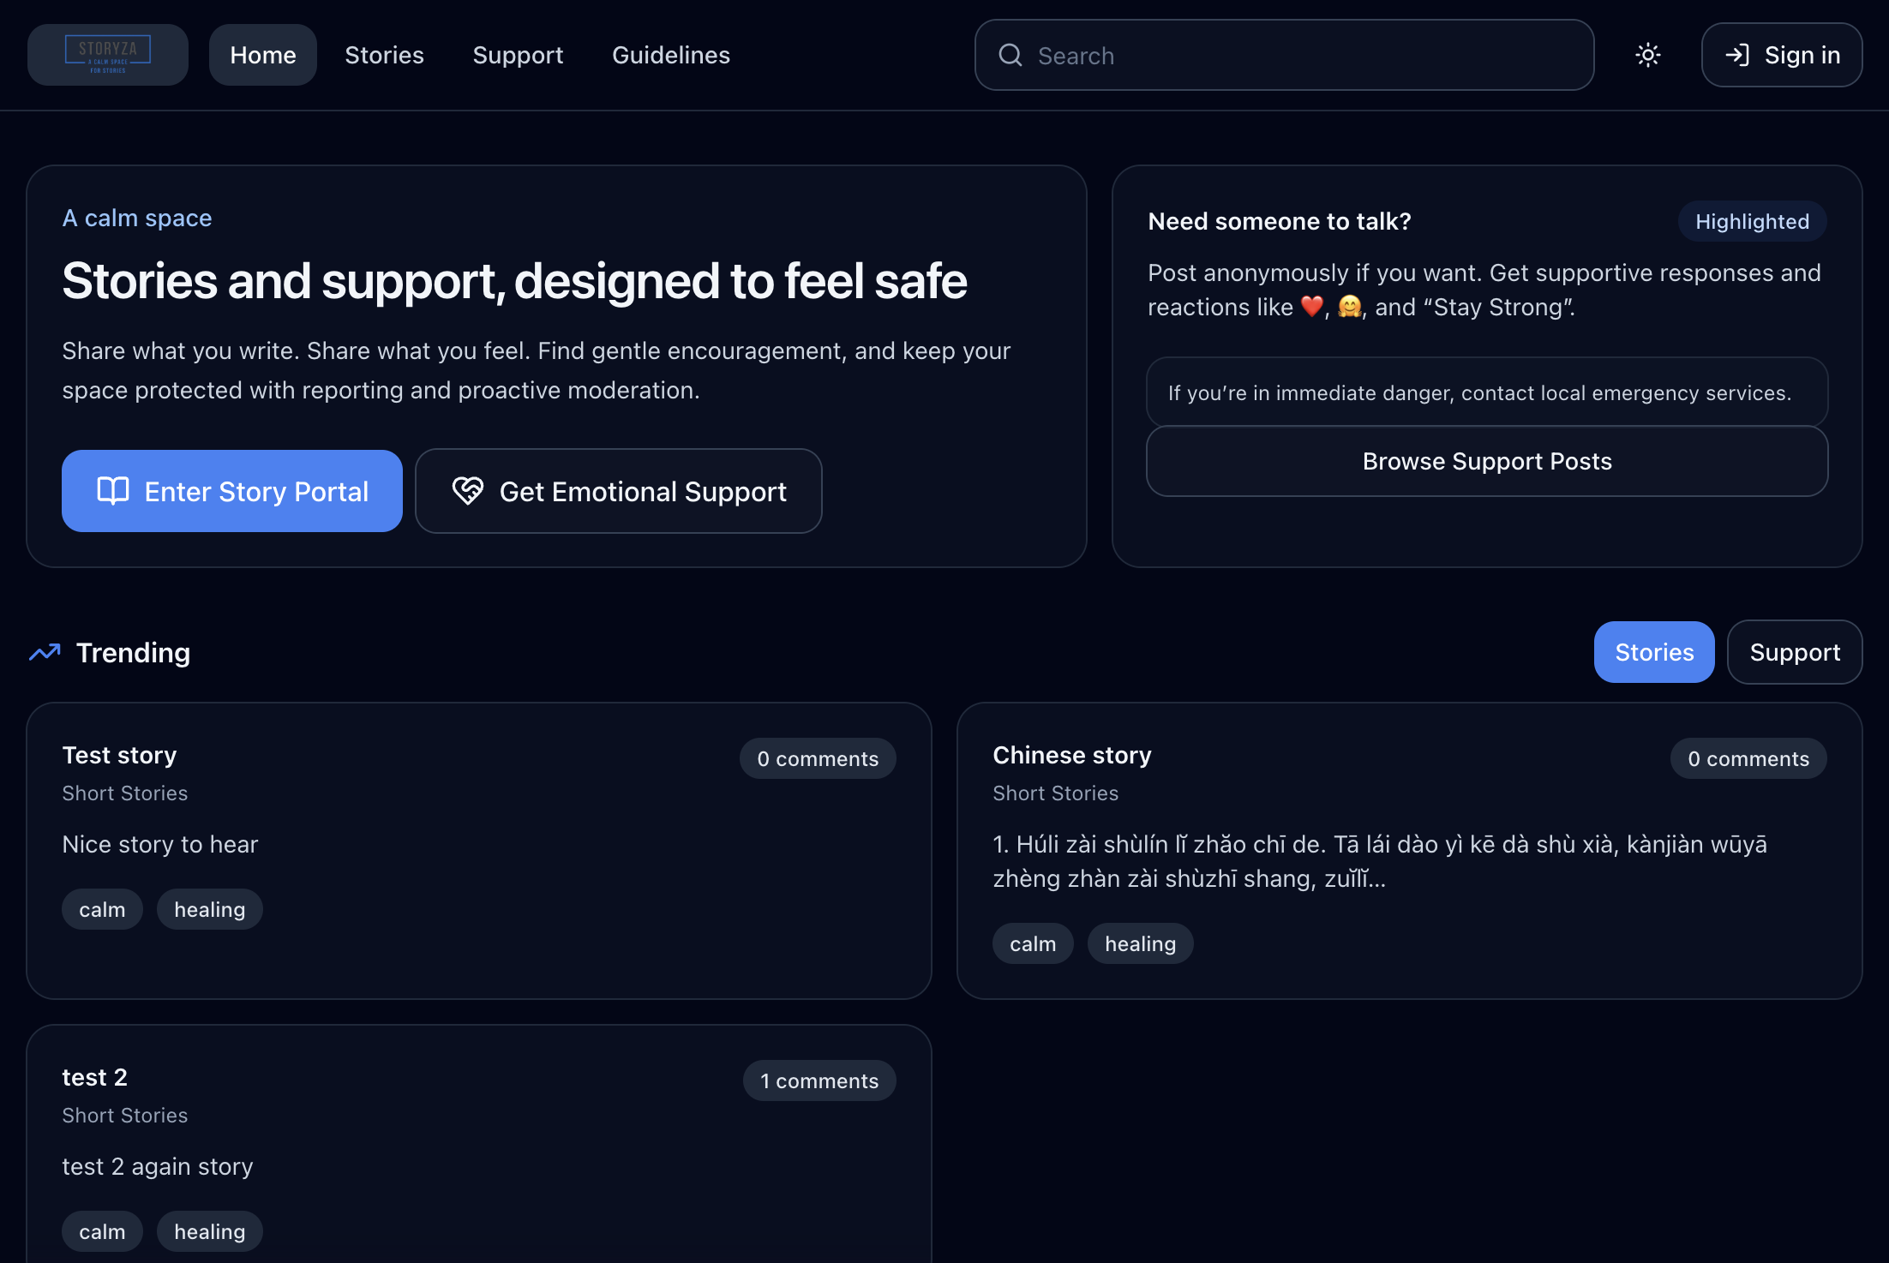Click the sign-in arrow icon

(x=1737, y=56)
